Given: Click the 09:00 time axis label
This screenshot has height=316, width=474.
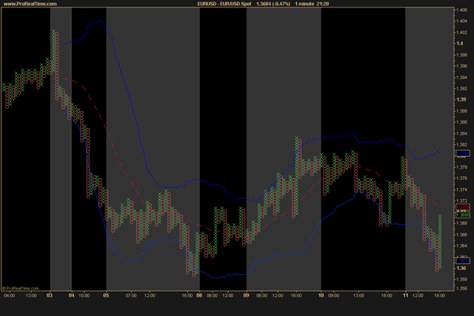Looking at the screenshot, I should point(333,295).
